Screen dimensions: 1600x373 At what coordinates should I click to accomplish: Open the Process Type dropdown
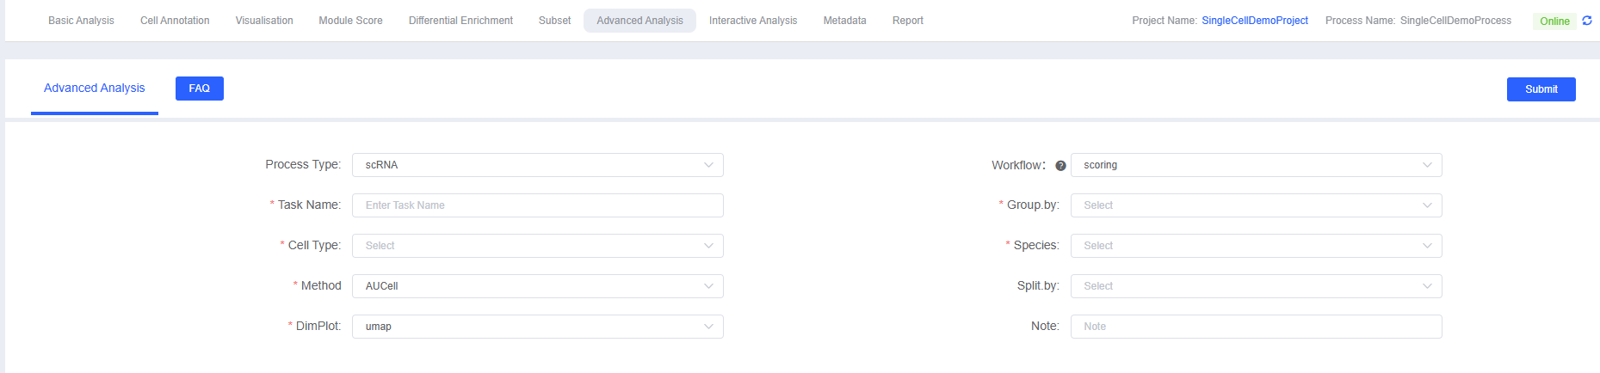click(x=537, y=165)
